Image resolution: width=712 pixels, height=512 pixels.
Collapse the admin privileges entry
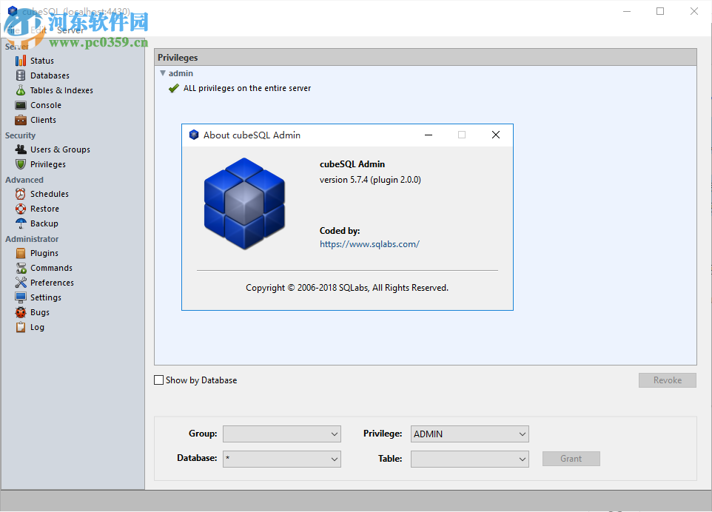point(163,73)
